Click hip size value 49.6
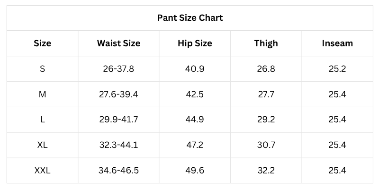 pyautogui.click(x=195, y=171)
